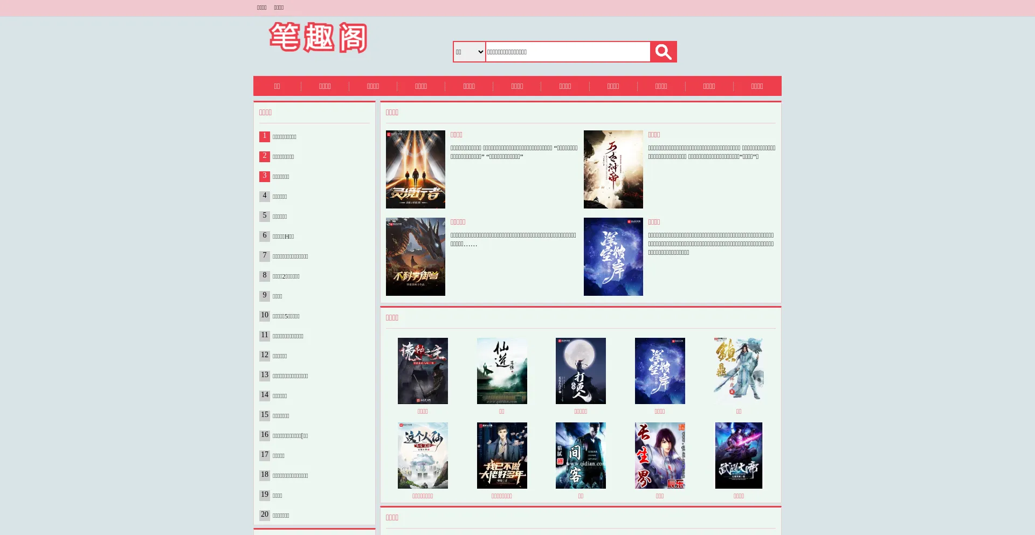Open the large 深空彼岸 cover beside its description
This screenshot has width=1035, height=535.
[x=613, y=256]
